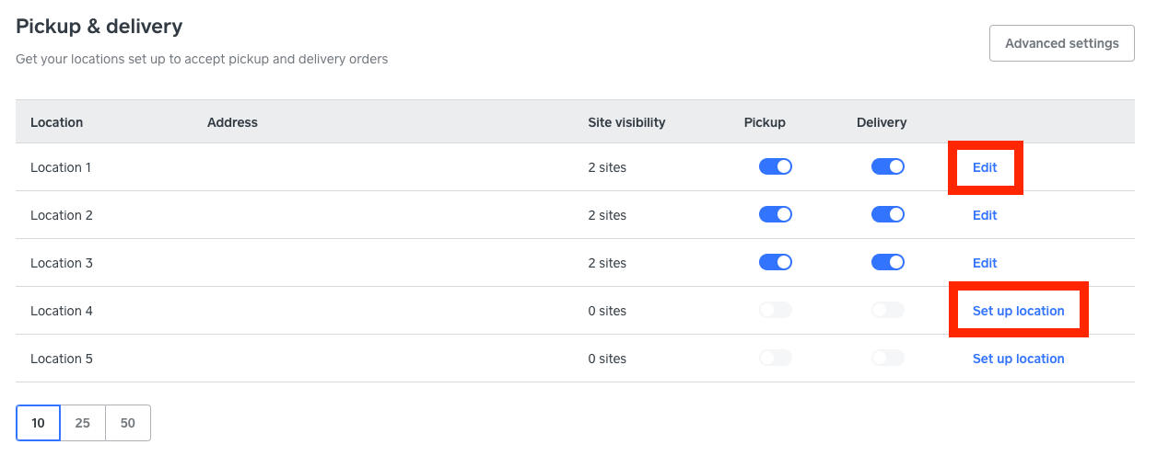Screen dimensions: 1157x456
Task: Set up location for Location 4
Action: (x=1018, y=311)
